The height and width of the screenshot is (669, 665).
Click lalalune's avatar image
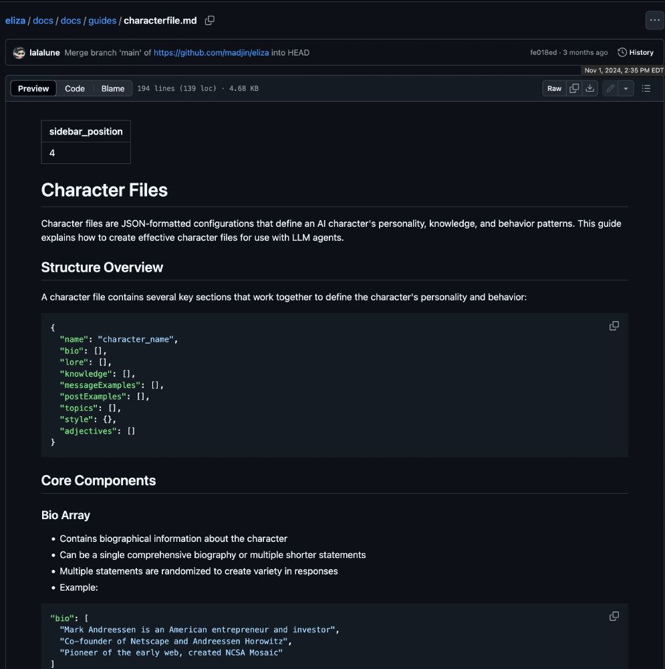[x=19, y=52]
